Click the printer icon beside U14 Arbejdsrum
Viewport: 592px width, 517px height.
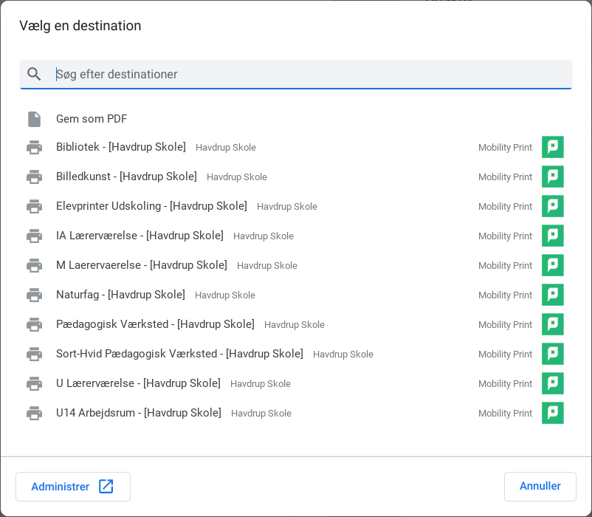pyautogui.click(x=34, y=414)
